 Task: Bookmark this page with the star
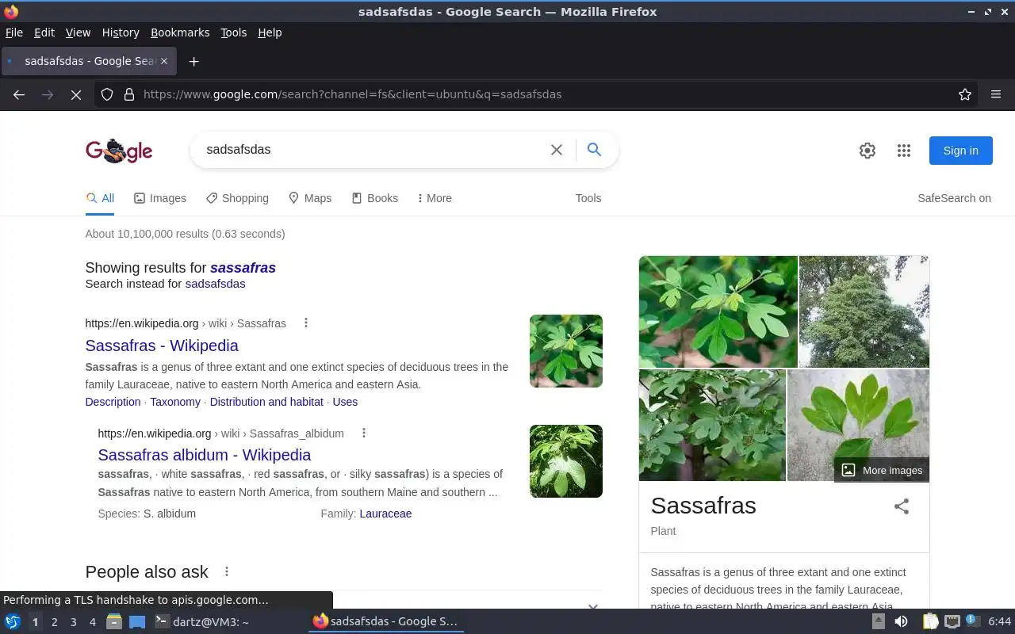965,94
